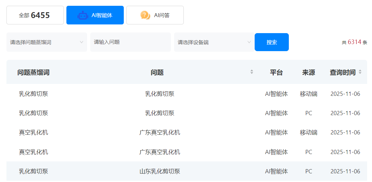Select the 全部 6455 tab
Screen dimensions: 372x182
coord(35,15)
